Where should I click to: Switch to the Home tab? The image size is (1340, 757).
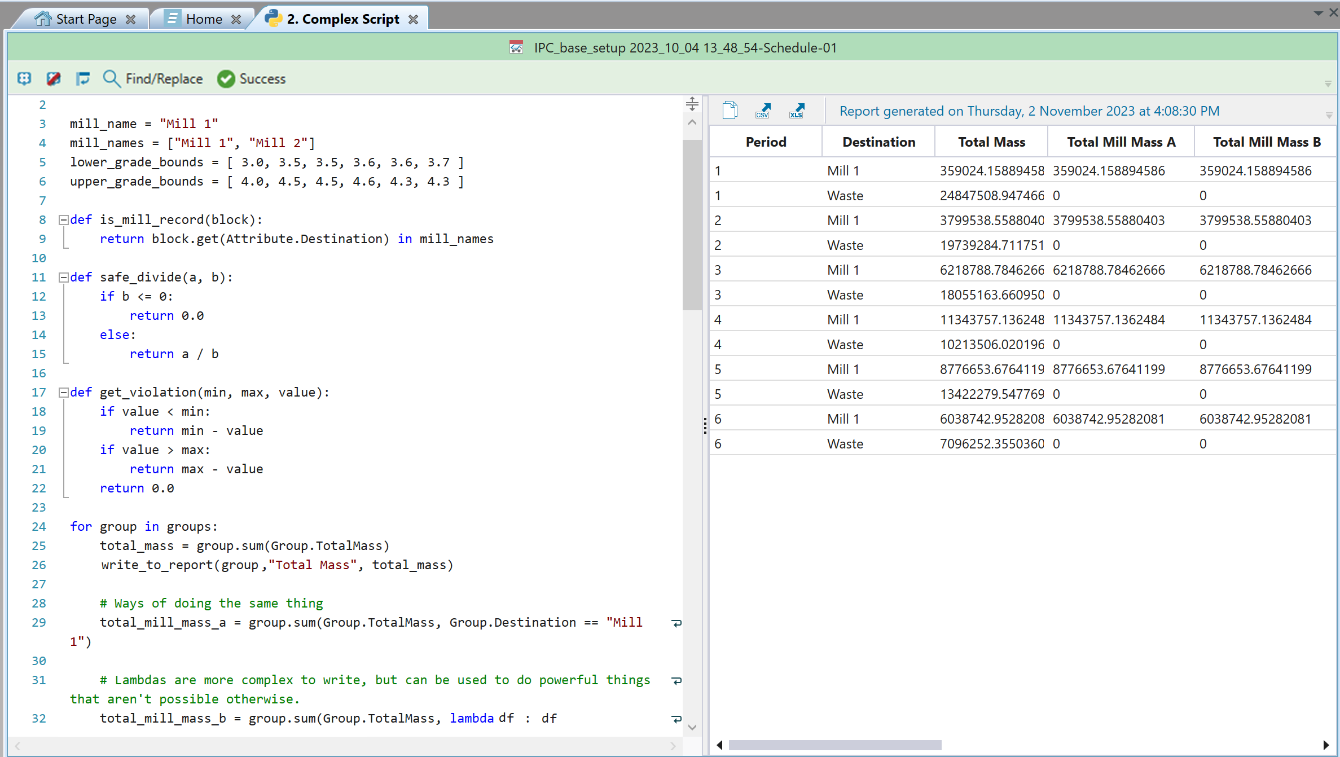(x=204, y=19)
